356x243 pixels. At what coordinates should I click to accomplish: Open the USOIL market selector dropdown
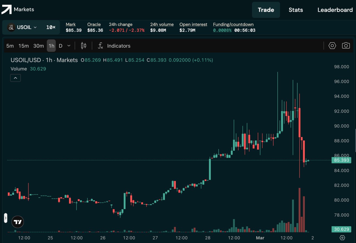[27, 27]
